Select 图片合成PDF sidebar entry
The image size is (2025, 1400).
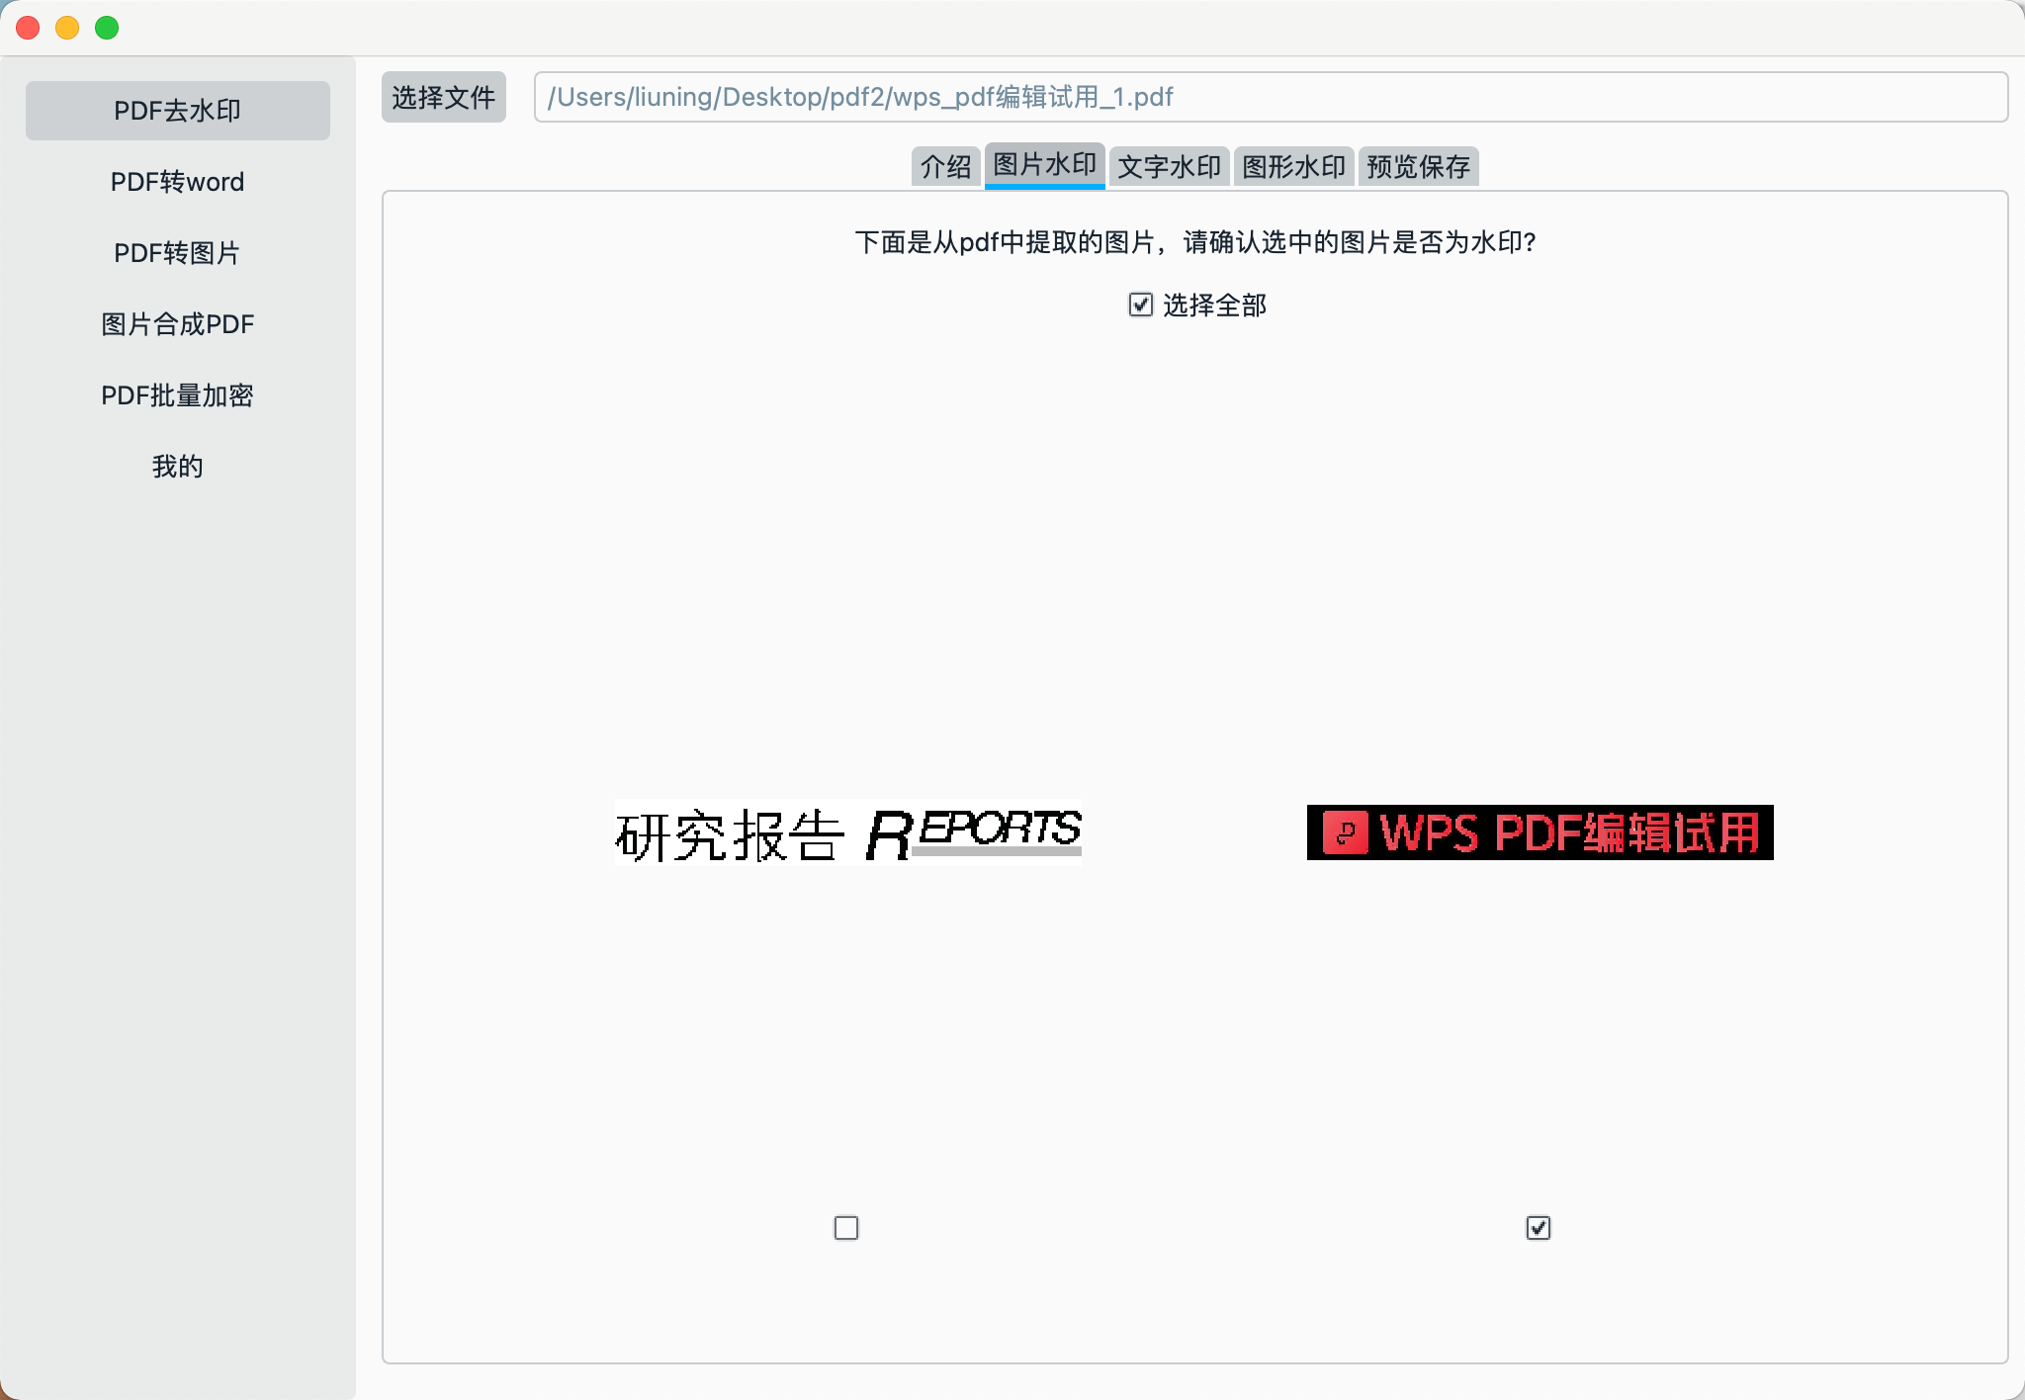(178, 324)
